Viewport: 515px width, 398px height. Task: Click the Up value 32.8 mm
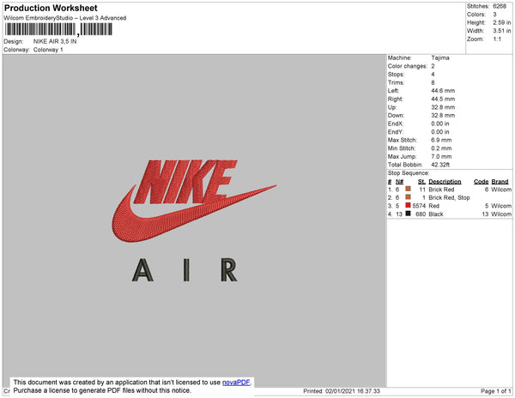click(x=443, y=107)
